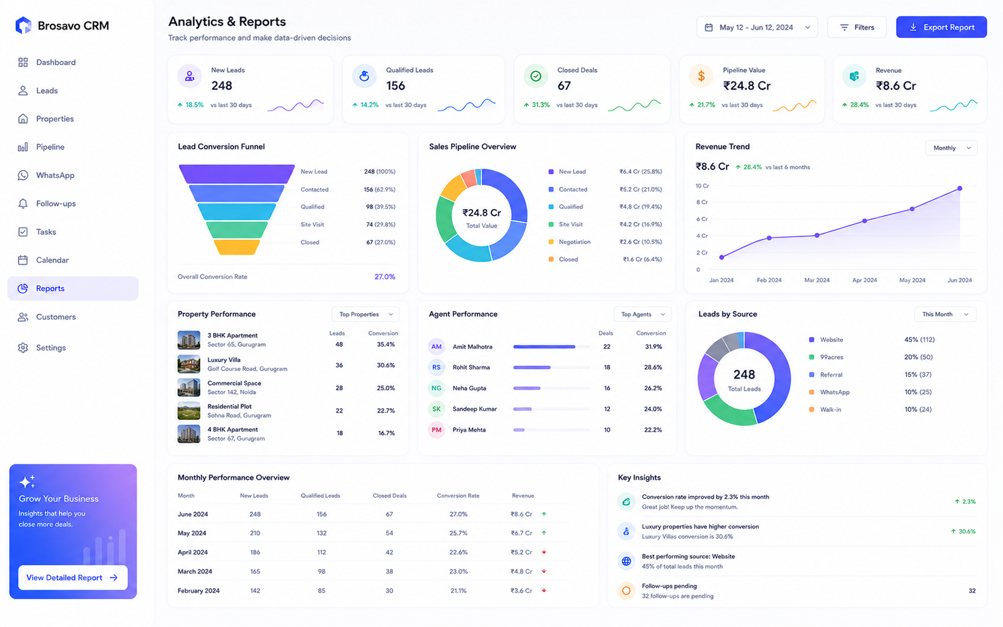Click Priya Mehta's performance bar

pyautogui.click(x=551, y=430)
